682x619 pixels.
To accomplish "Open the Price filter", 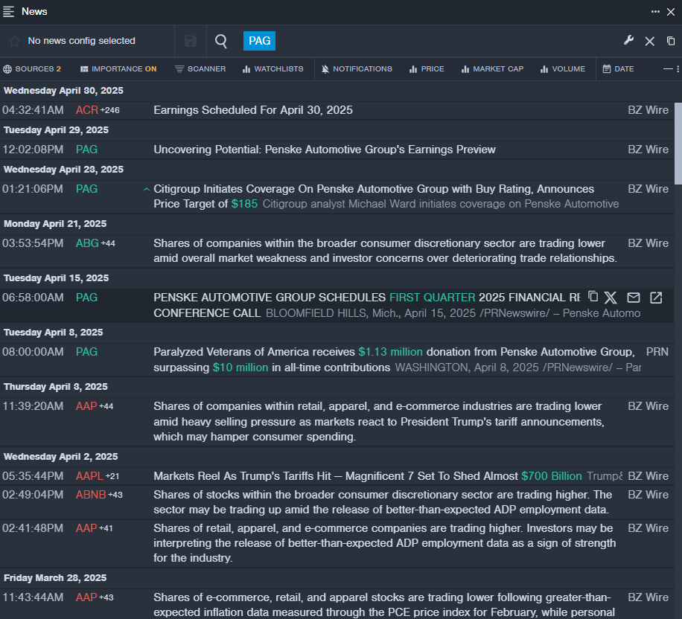I will point(427,68).
